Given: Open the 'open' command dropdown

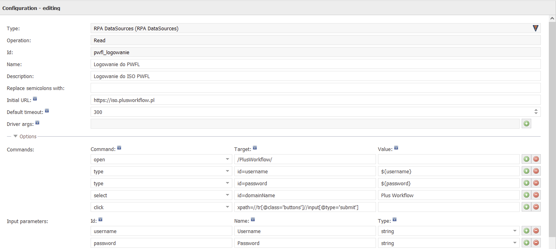Looking at the screenshot, I should (228, 159).
